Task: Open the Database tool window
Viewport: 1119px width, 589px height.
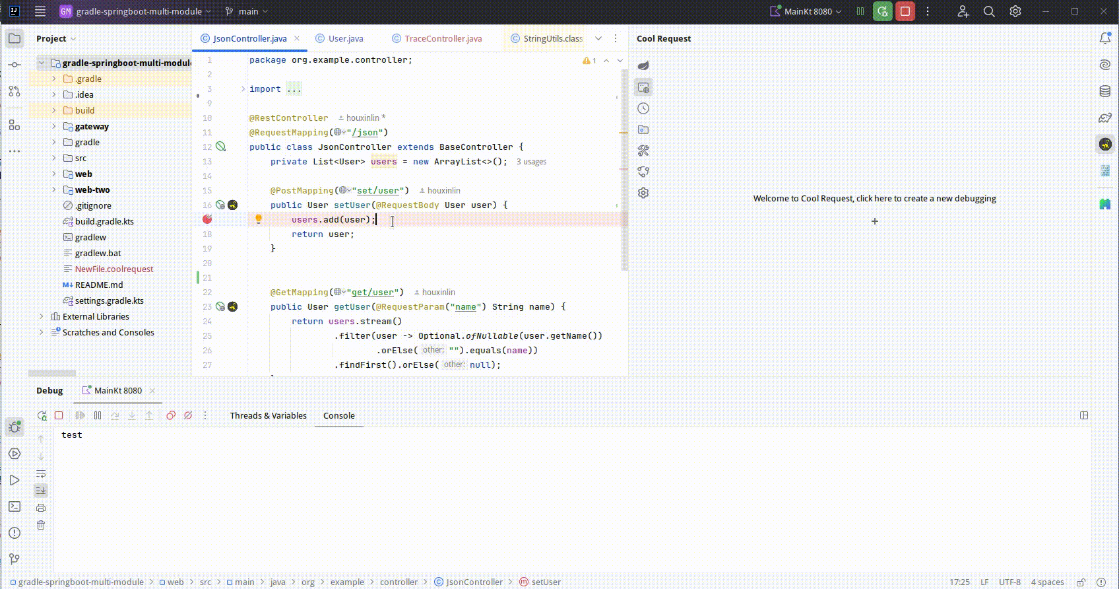Action: [1105, 91]
